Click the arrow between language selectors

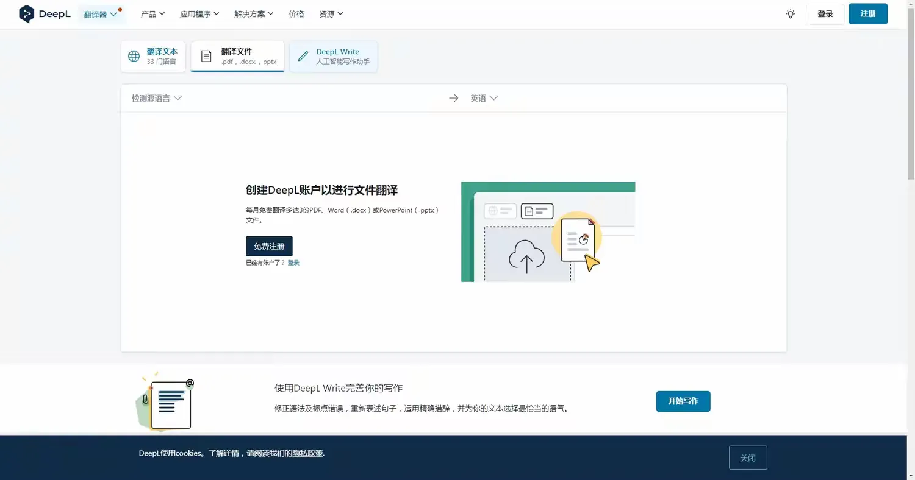(x=453, y=98)
